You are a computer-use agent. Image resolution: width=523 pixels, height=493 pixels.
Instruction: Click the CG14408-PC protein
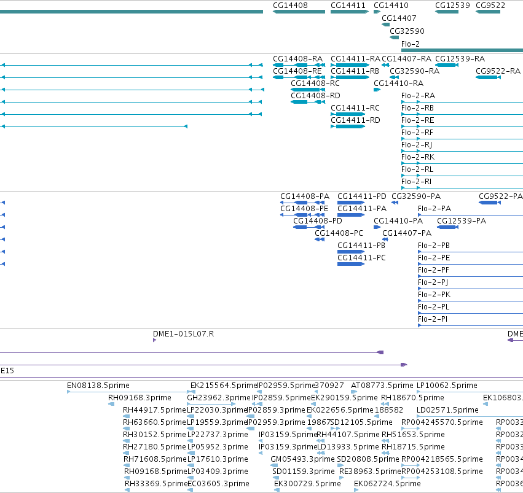[x=339, y=233]
